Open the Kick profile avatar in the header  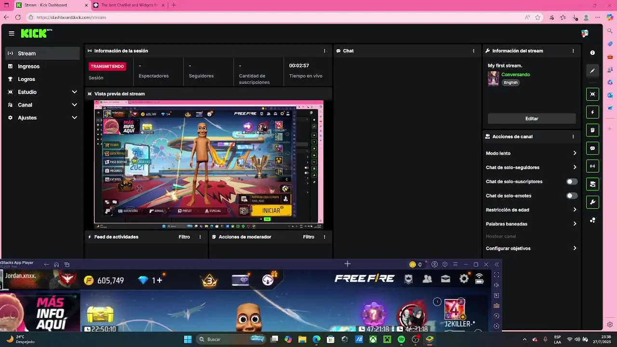pos(585,33)
